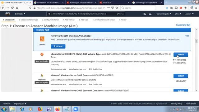Open the Firefox library icon
This screenshot has height=112, width=199.
(x=171, y=8)
